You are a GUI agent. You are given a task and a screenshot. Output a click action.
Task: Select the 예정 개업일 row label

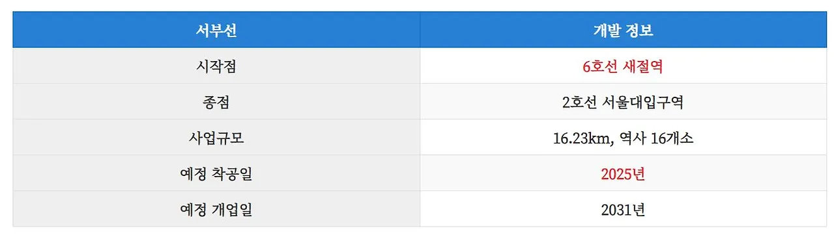[x=216, y=209]
